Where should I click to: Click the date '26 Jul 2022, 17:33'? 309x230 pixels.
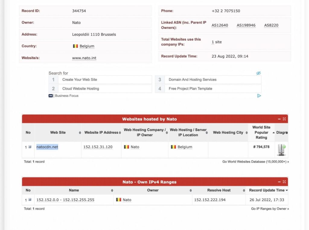pos(267,200)
